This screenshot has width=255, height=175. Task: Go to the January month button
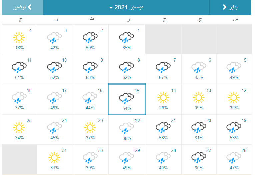click(x=230, y=7)
